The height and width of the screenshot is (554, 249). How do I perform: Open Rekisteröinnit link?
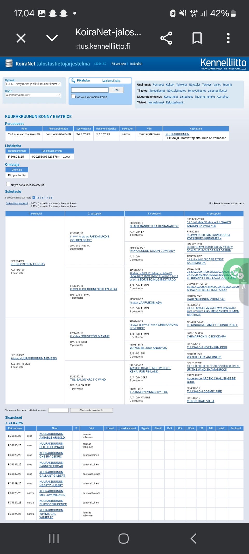tap(175, 103)
